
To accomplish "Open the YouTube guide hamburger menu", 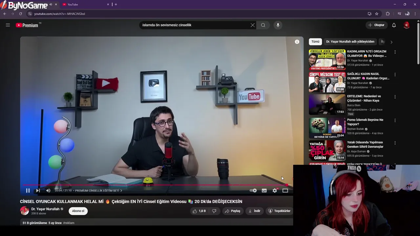I will (8, 25).
